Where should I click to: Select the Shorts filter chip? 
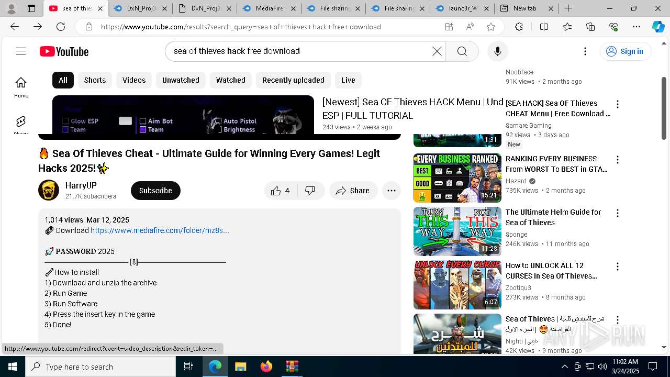(x=95, y=80)
